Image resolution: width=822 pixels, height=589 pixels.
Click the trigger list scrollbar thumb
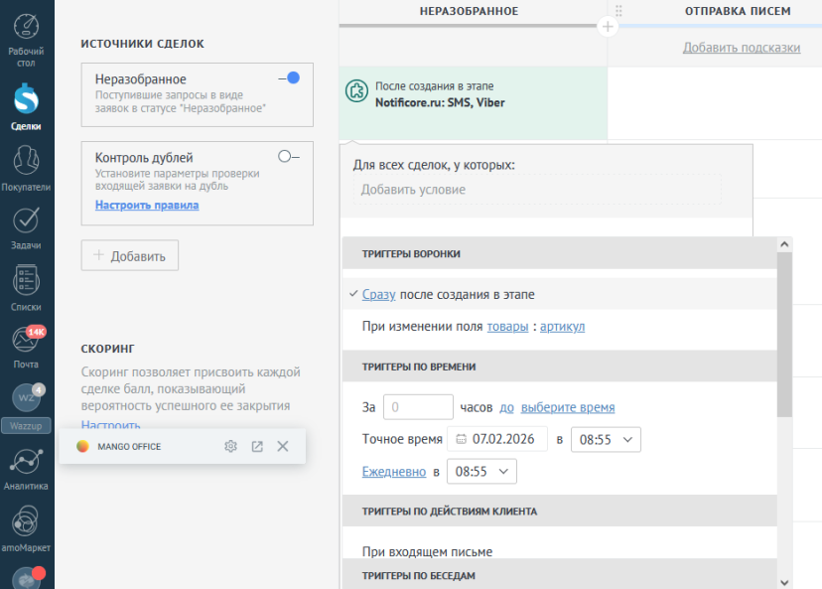(784, 335)
